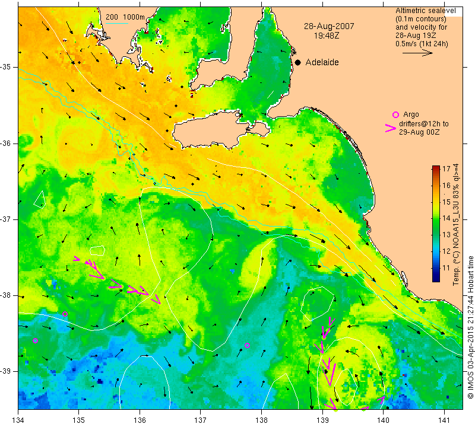475x427 pixels.
Task: Click longitude axis label '137'
Action: tap(201, 420)
